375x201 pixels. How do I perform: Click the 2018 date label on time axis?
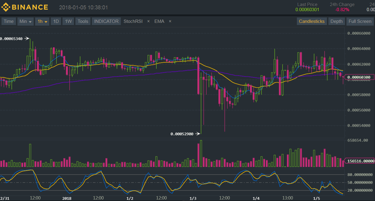click(67, 198)
